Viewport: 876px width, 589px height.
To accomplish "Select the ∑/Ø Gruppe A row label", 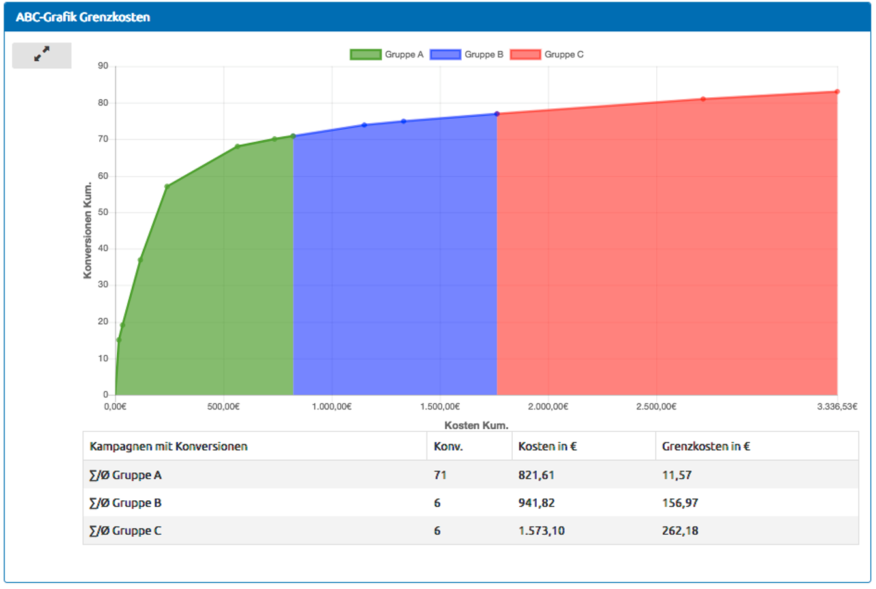I will pyautogui.click(x=125, y=476).
